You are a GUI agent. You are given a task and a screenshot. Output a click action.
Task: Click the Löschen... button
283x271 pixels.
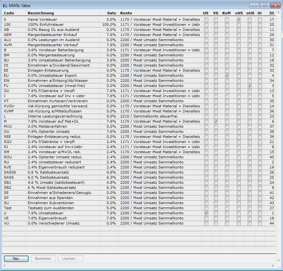pos(70,259)
